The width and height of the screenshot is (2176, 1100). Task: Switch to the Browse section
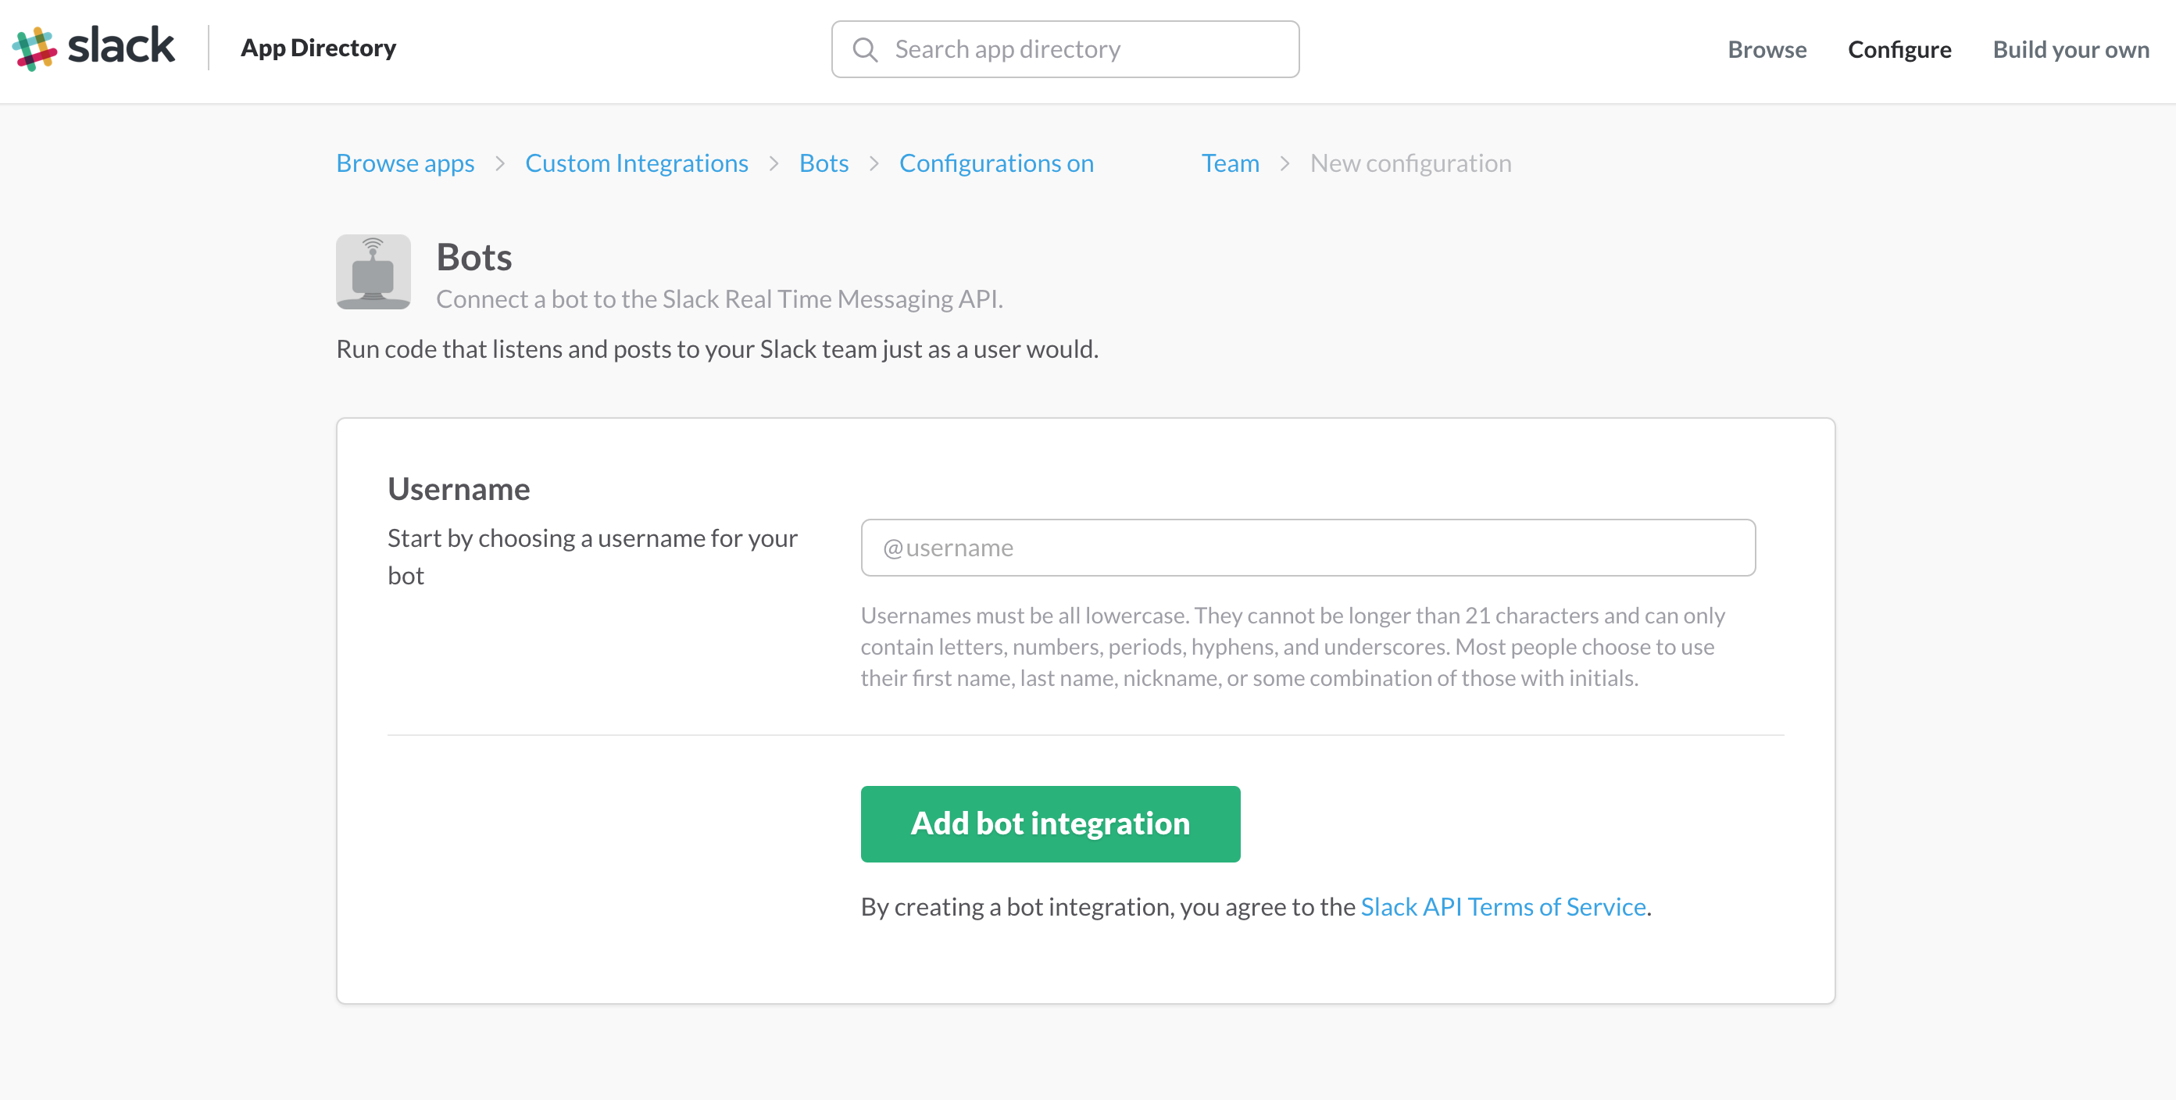(1767, 49)
